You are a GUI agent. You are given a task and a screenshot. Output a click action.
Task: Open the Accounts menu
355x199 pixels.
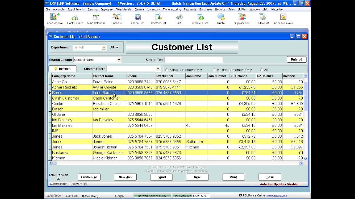tap(59, 9)
